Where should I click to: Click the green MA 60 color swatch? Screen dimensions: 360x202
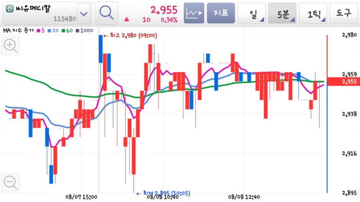tap(63, 31)
